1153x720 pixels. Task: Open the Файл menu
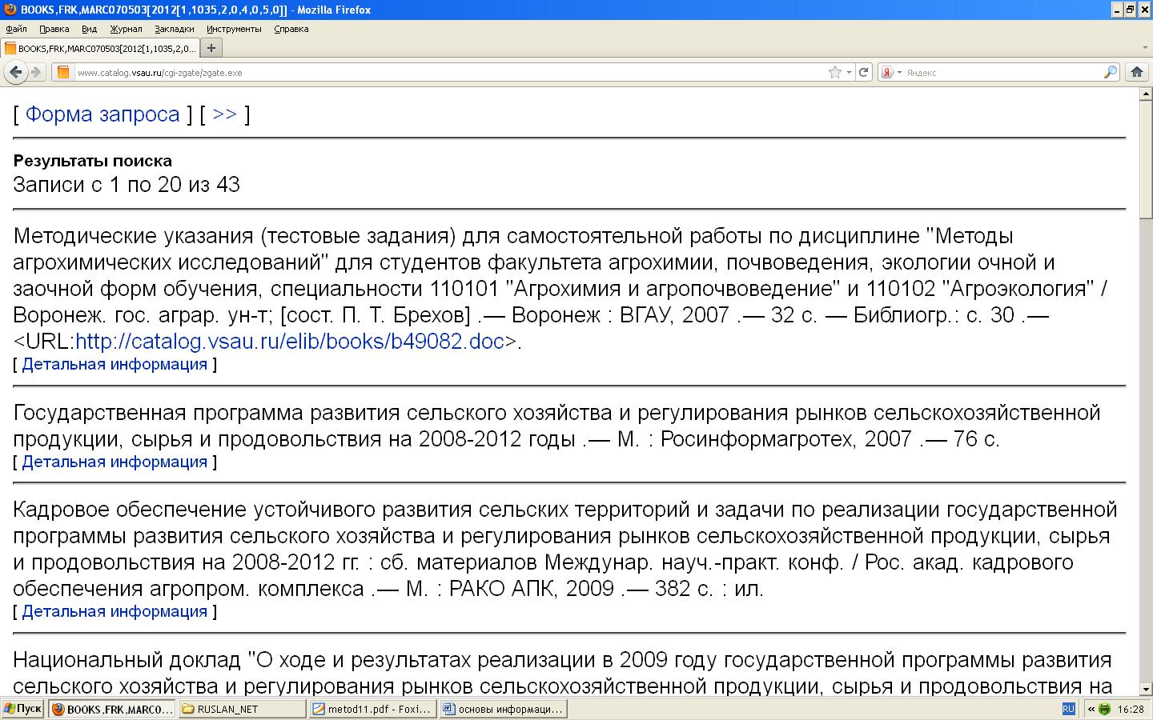(x=16, y=29)
